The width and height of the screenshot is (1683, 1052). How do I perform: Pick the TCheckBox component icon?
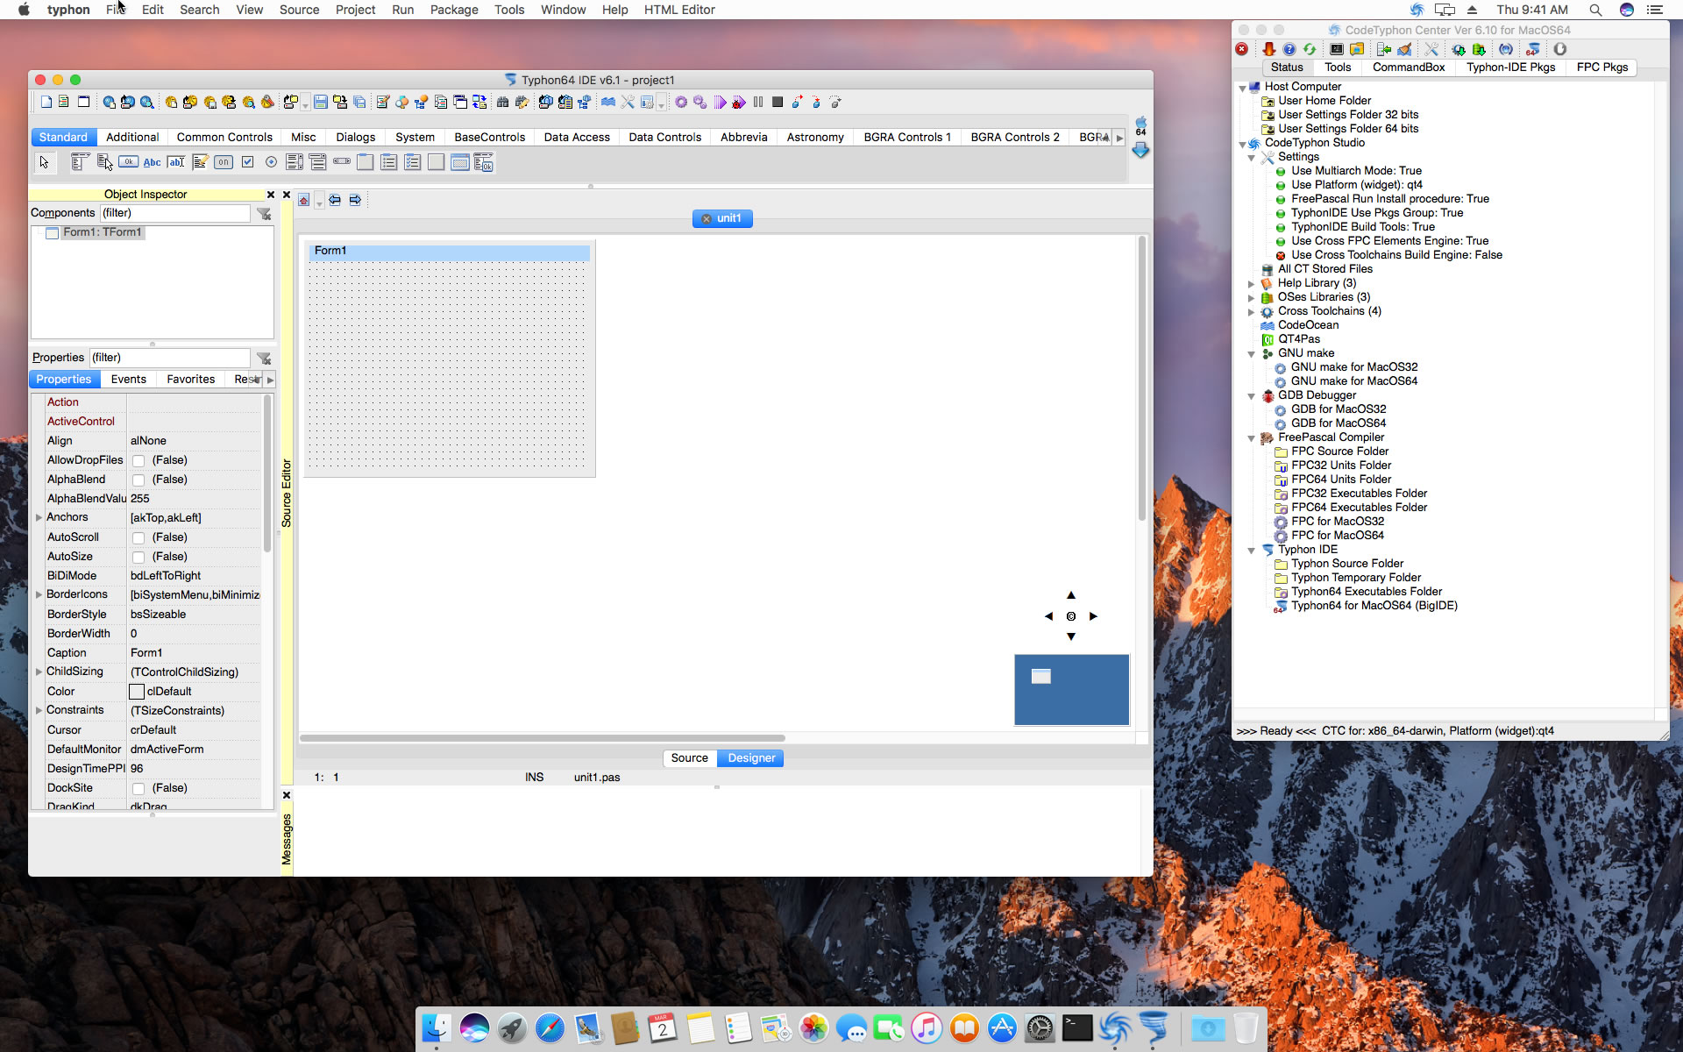247,162
